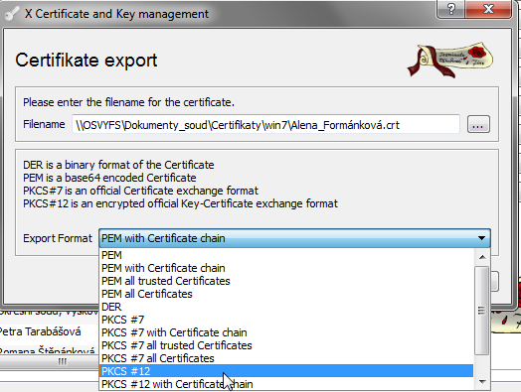Click the certificate scroll logo image
521x392 pixels.
(x=450, y=60)
